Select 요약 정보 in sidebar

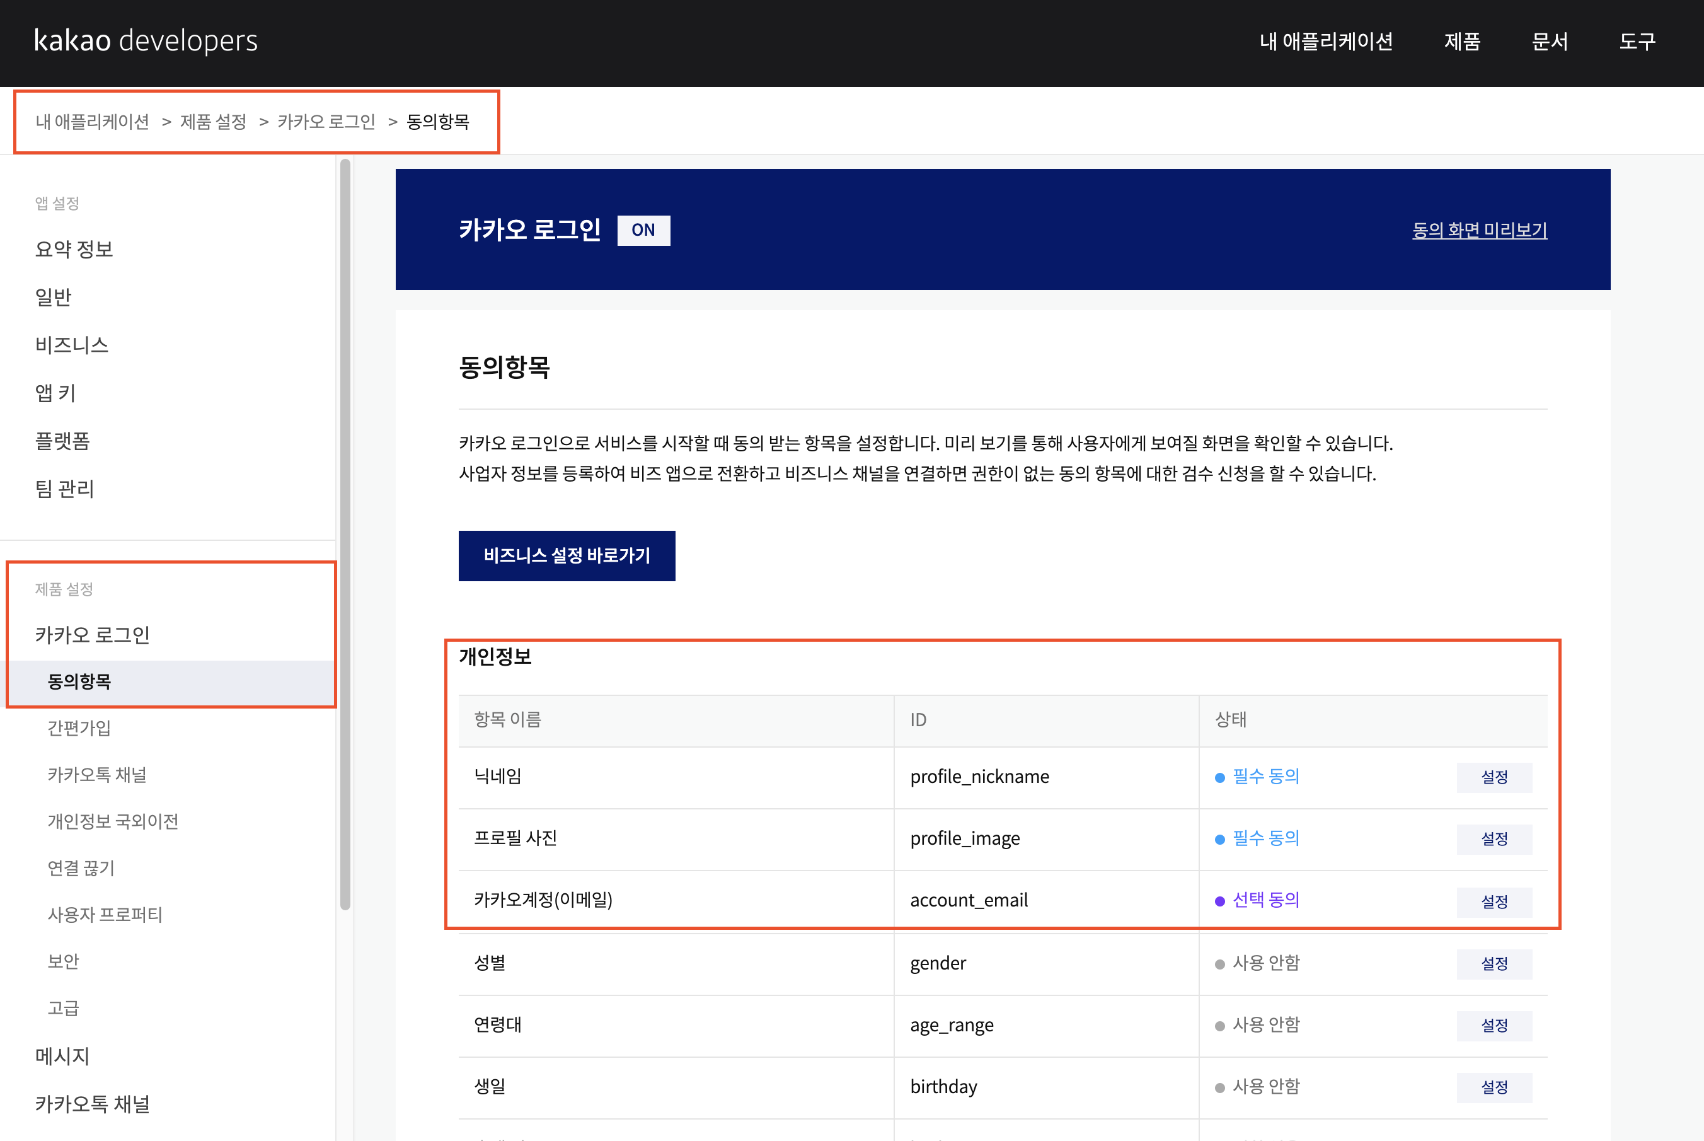(74, 250)
